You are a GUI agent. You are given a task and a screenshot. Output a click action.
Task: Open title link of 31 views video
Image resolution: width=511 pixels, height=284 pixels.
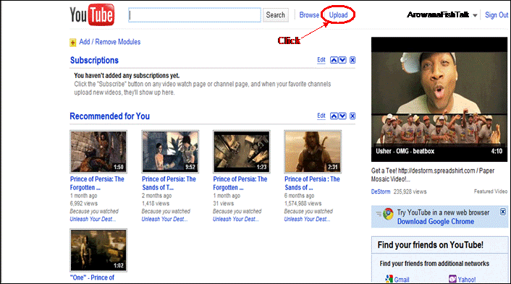[240, 183]
